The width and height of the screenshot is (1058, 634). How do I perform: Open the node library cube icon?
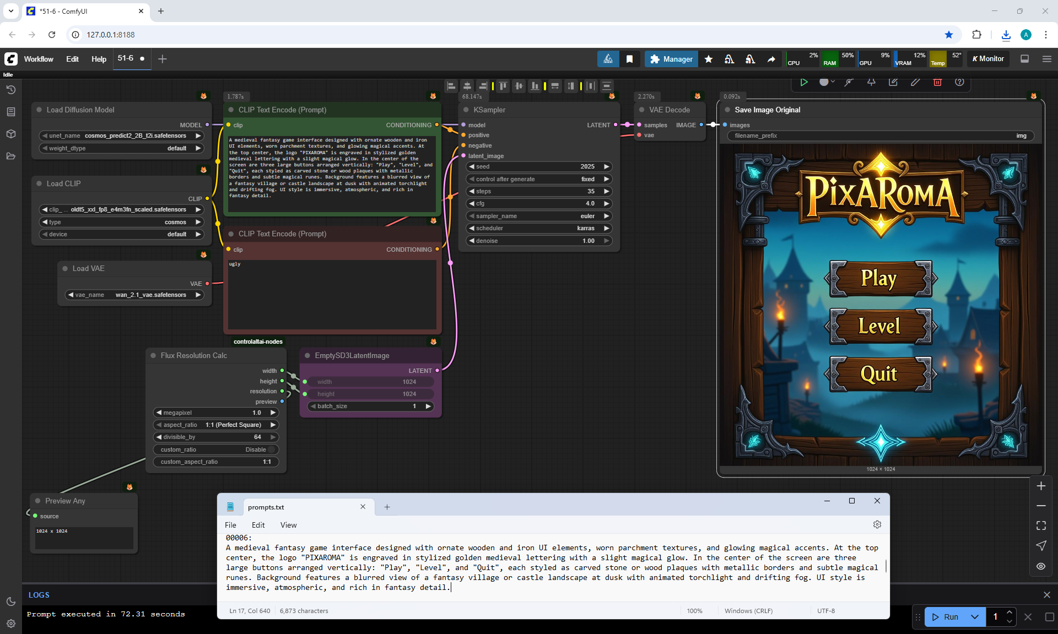click(x=10, y=134)
